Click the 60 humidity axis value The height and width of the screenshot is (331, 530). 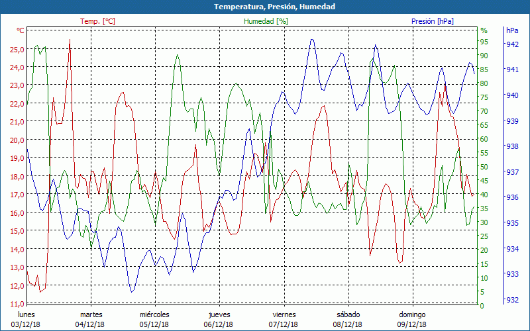point(484,139)
